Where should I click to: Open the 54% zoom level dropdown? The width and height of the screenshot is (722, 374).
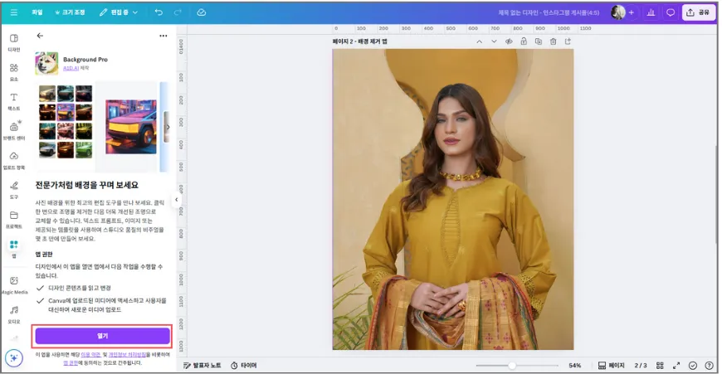point(574,365)
